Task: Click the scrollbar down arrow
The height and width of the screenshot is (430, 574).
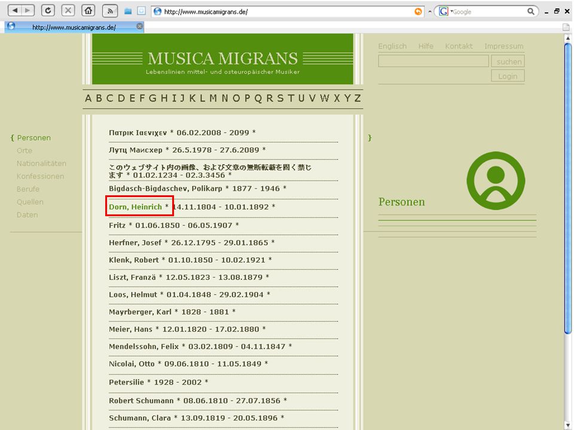Action: [x=568, y=425]
